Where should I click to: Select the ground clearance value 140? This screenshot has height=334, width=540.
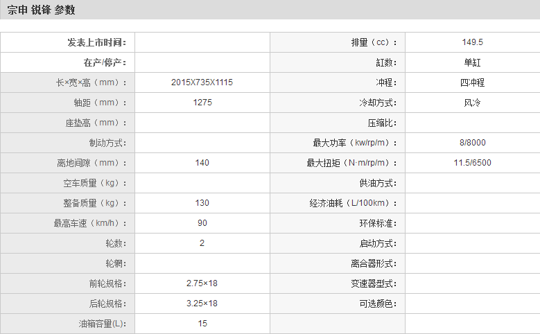click(x=202, y=163)
